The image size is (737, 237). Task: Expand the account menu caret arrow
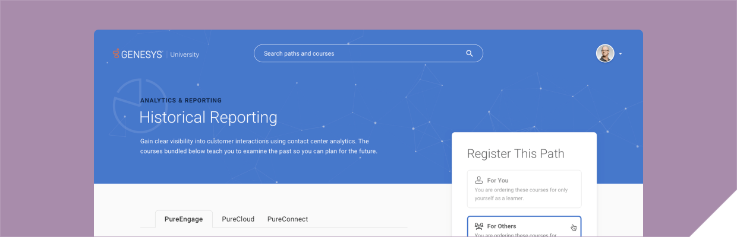[621, 54]
